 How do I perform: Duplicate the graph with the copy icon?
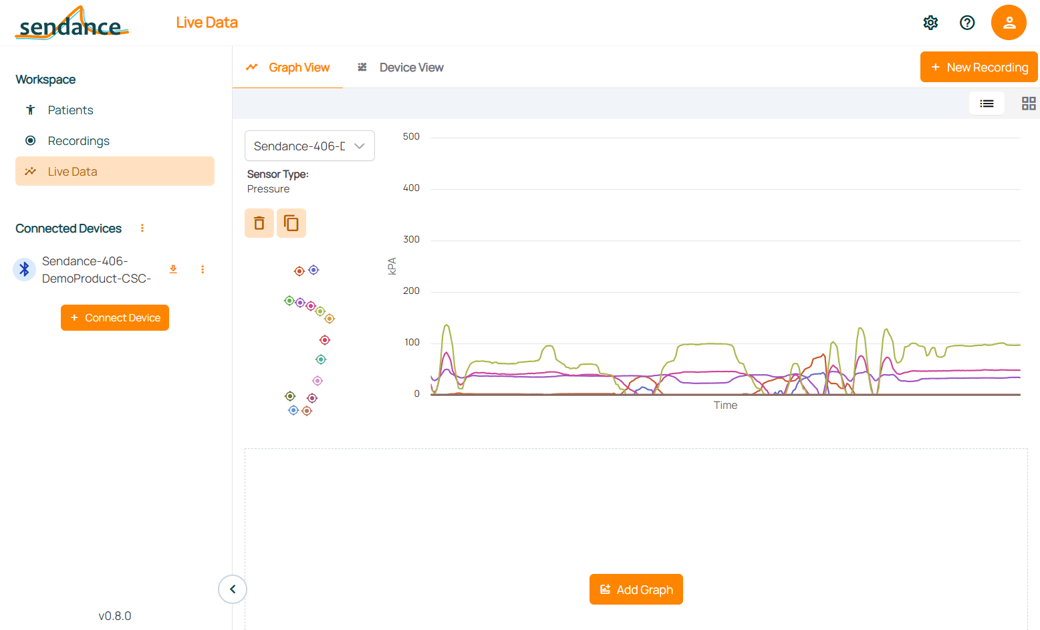coord(291,223)
